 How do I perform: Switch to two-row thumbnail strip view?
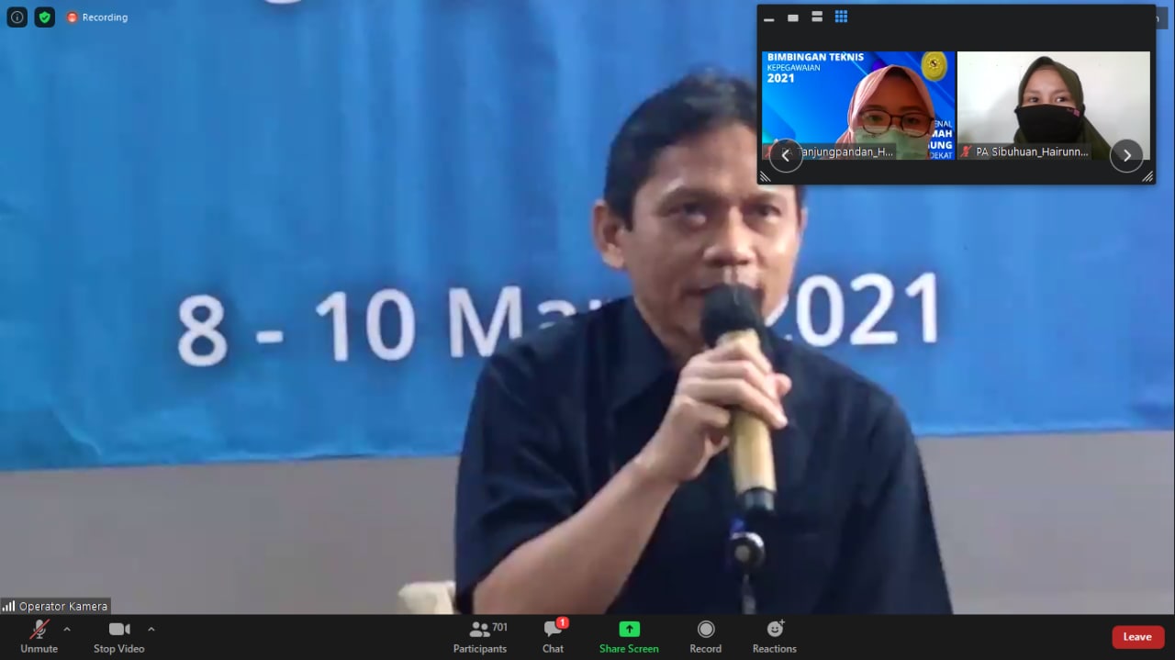click(817, 17)
